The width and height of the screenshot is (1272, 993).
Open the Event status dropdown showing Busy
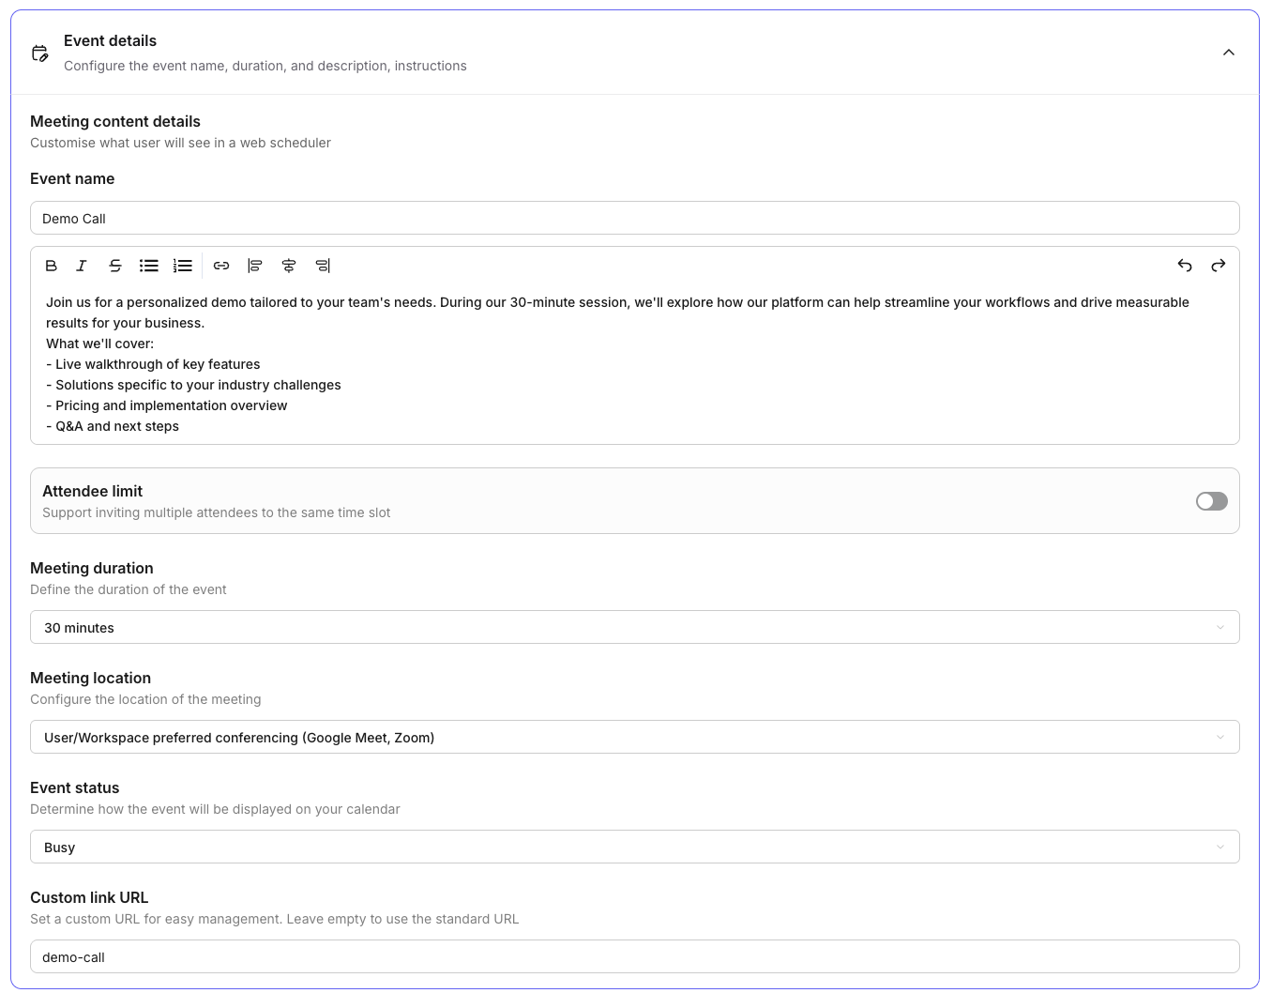point(634,847)
